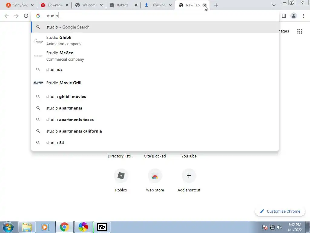Click the network tray icon
This screenshot has height=233, width=310.
pos(272,227)
